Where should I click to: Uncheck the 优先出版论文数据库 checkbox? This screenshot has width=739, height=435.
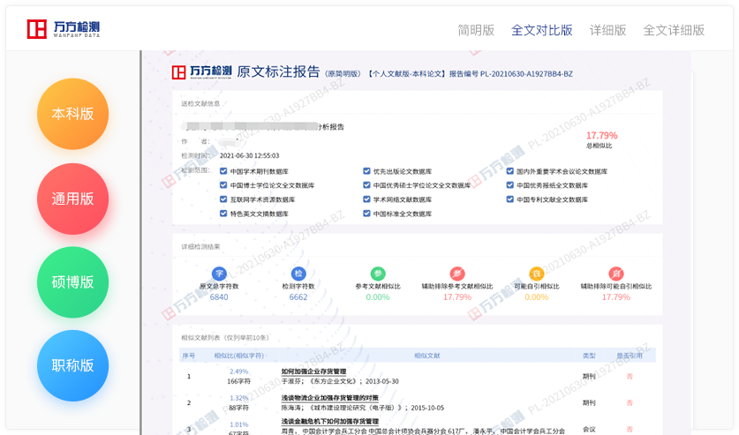[366, 171]
